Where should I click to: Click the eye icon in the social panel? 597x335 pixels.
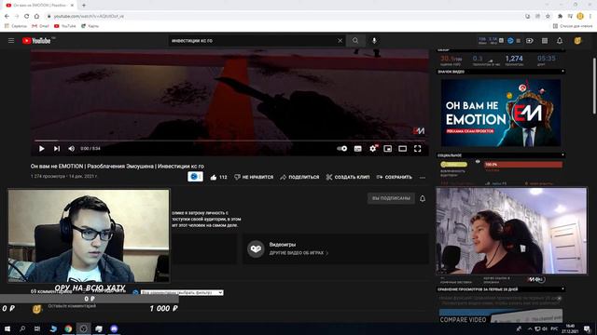478,162
